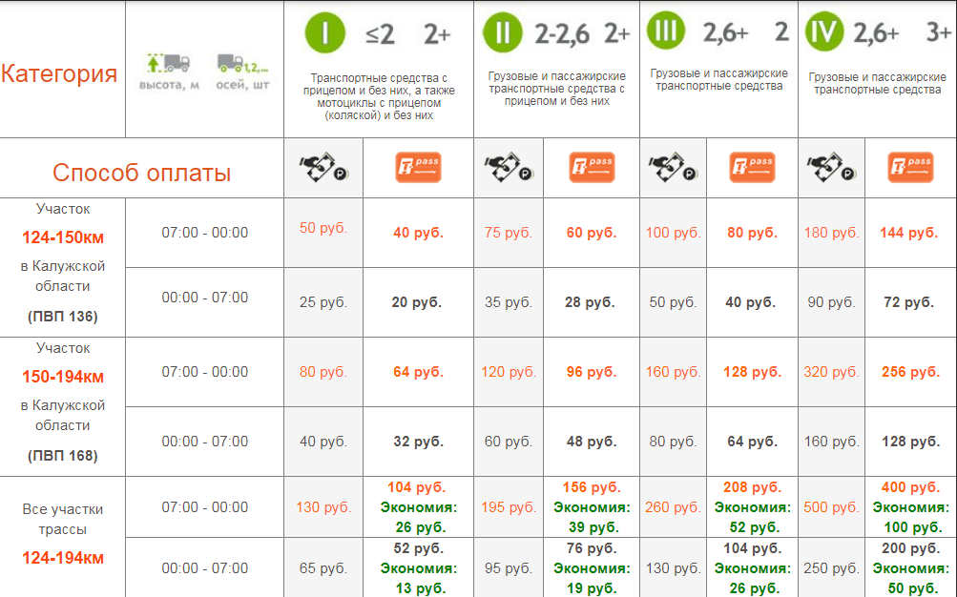This screenshot has width=957, height=597.
Task: Click T-pass icon under category IV
Action: [910, 167]
